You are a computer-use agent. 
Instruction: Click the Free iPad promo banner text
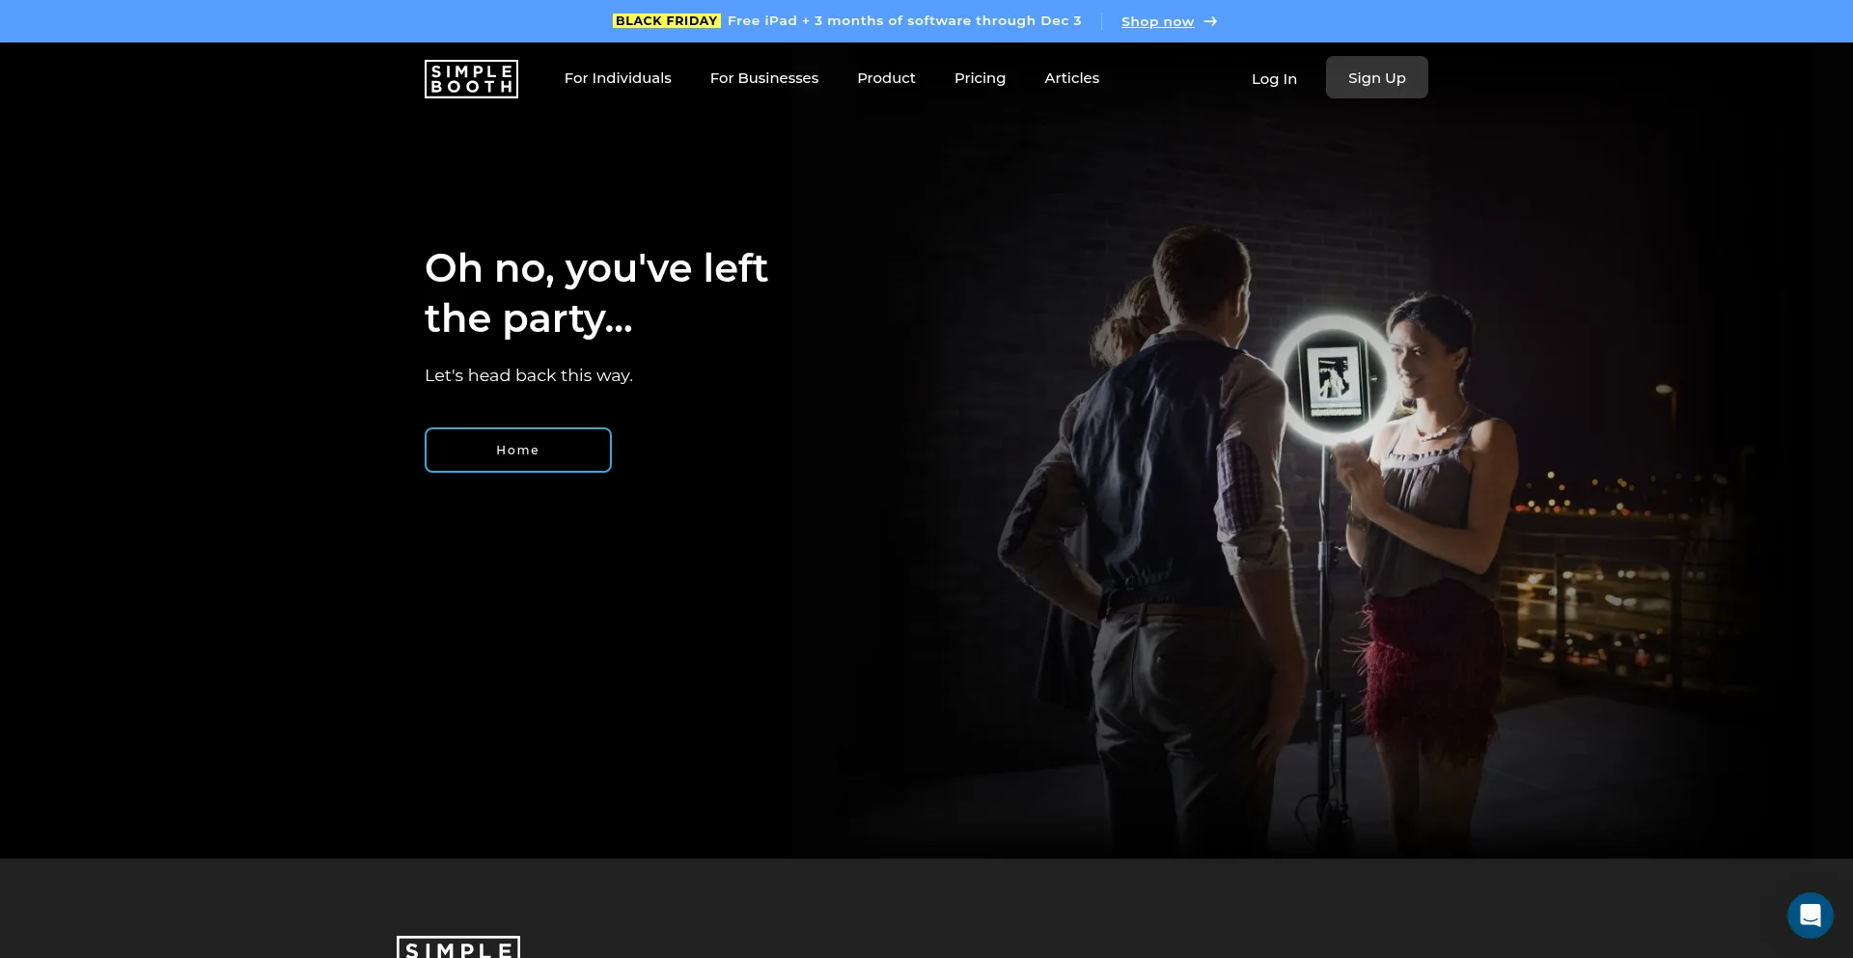(x=904, y=21)
